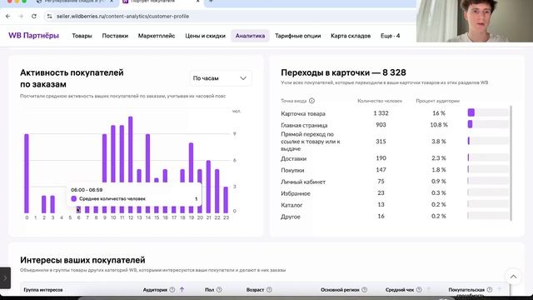This screenshot has height=300, width=533.
Task: Reload the page with the refresh icon
Action: pos(33,16)
